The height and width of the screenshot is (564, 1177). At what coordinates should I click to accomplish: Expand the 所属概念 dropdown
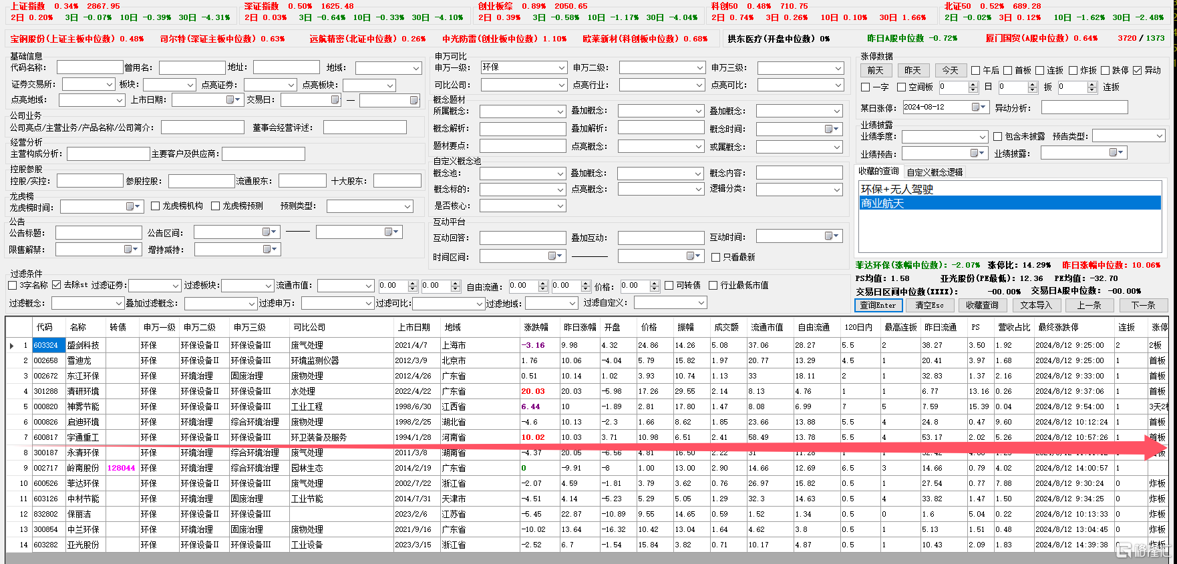(x=523, y=111)
